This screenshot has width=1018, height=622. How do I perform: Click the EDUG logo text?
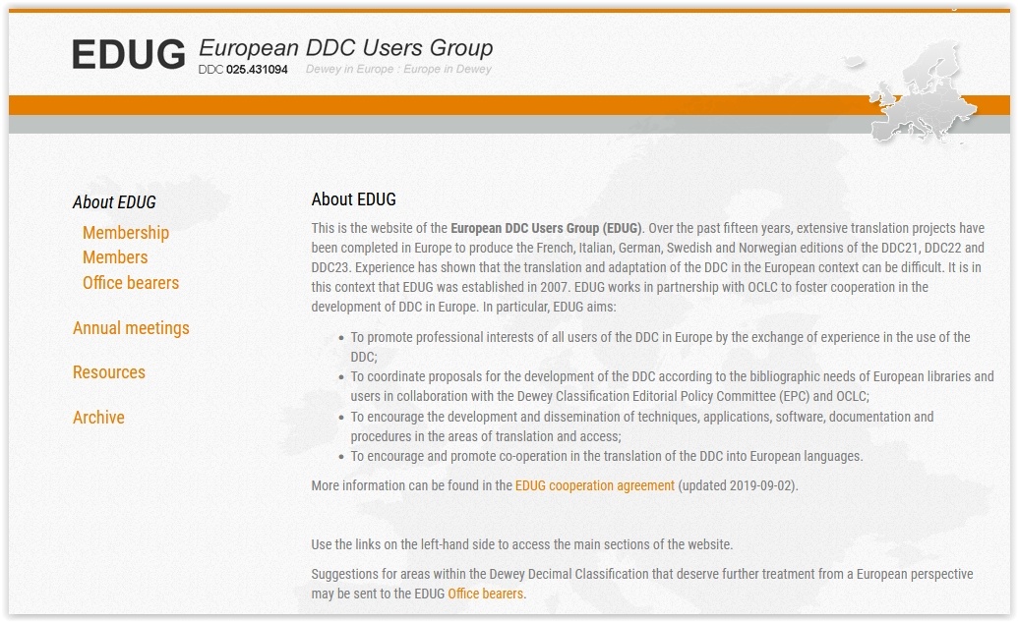(x=129, y=54)
